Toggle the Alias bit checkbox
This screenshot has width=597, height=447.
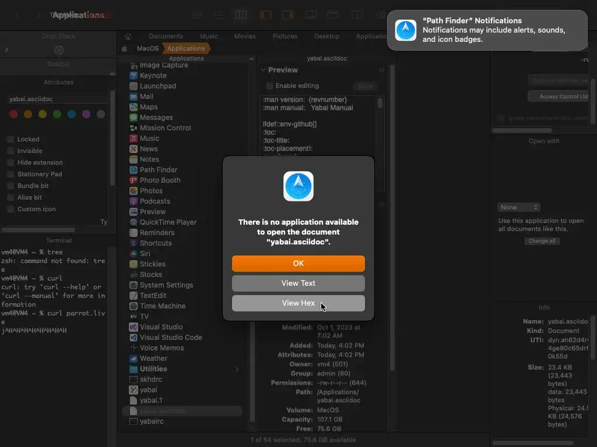tap(10, 198)
